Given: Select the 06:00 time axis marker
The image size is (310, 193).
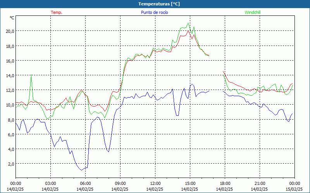Looking at the screenshot, I should 85,183.
